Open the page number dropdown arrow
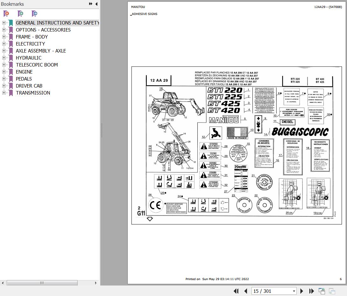 (294, 291)
